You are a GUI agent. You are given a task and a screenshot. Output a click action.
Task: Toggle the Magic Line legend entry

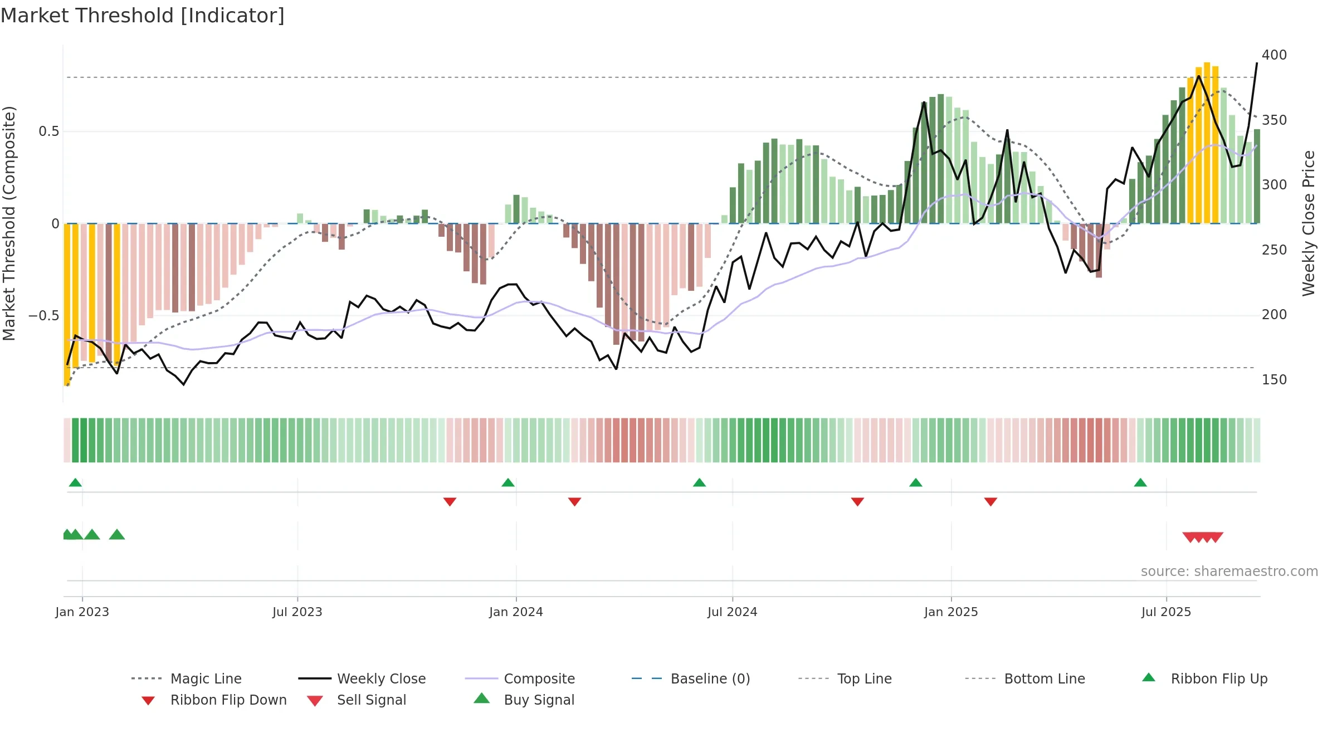(x=186, y=678)
